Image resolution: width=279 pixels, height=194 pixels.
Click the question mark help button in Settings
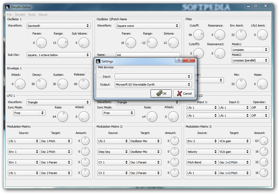(x=179, y=60)
